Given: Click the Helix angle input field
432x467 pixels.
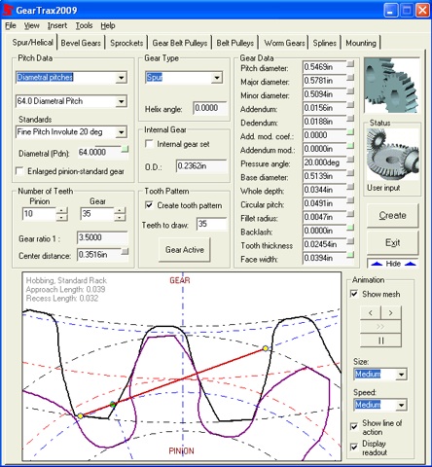Looking at the screenshot, I should pos(210,108).
